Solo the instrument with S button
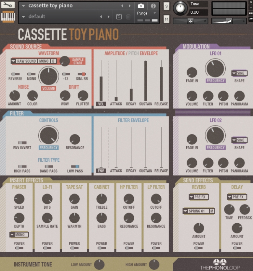253x271 pixels. (x=166, y=6)
